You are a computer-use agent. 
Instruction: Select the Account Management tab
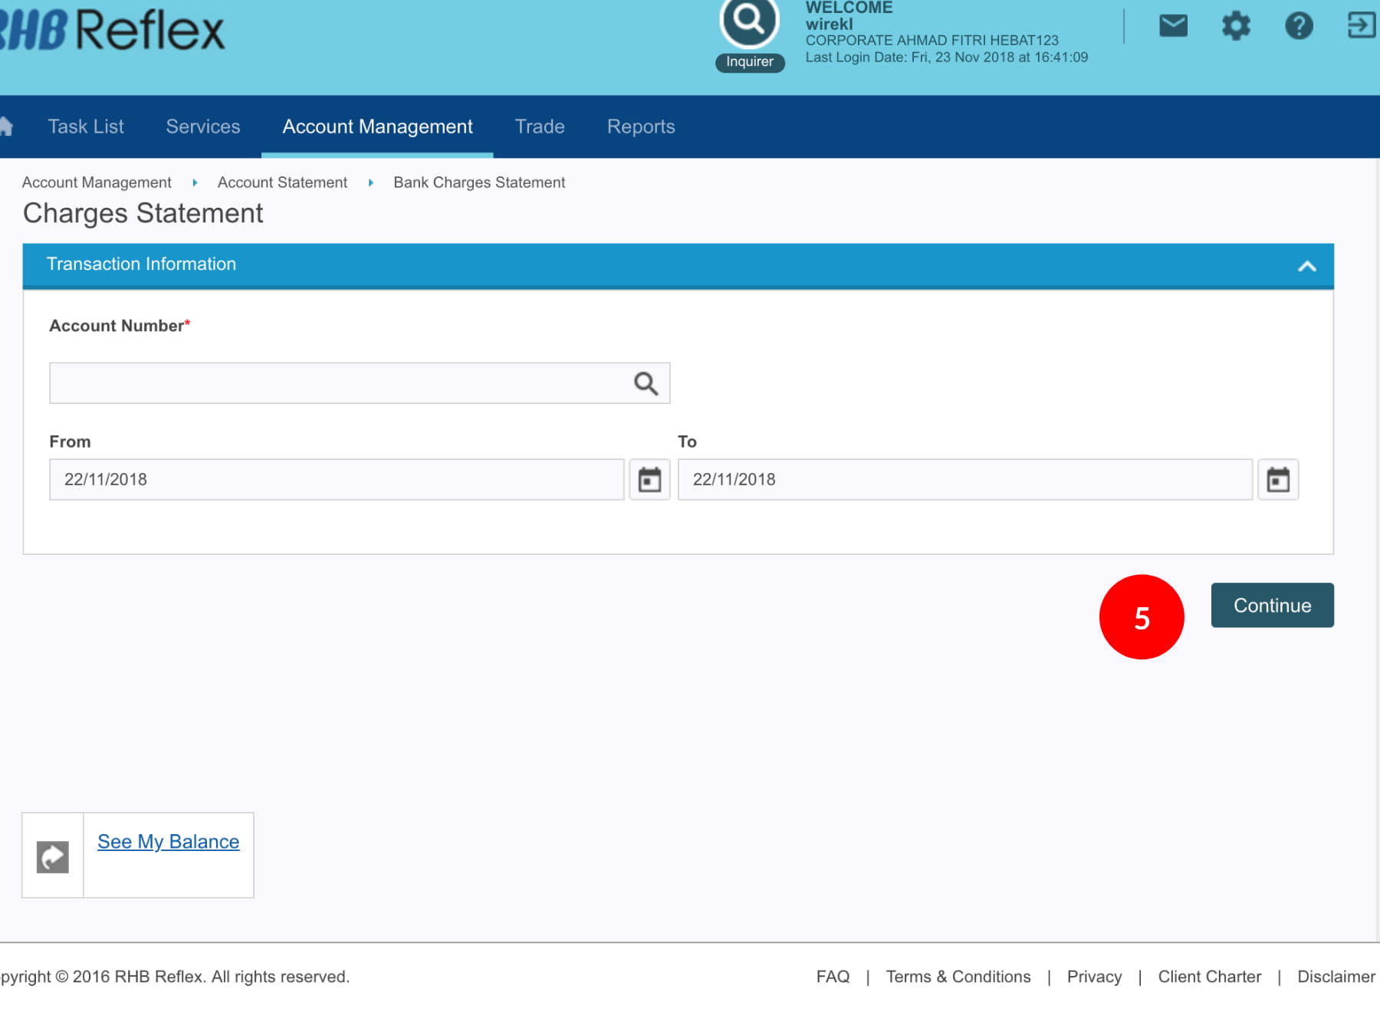click(377, 127)
